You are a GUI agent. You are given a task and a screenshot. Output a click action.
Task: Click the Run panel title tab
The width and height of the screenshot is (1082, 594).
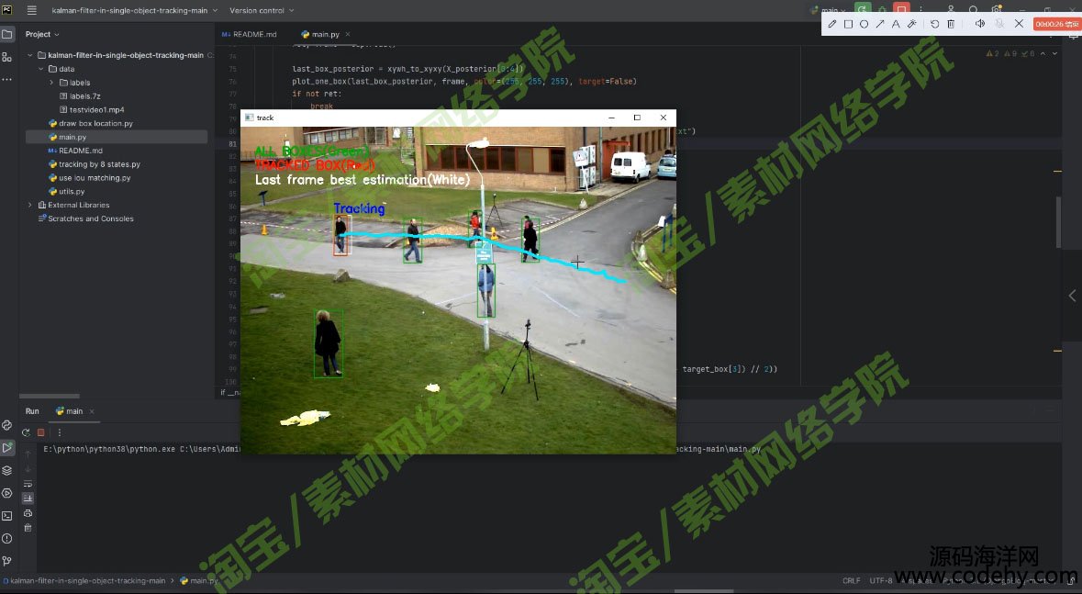click(32, 411)
